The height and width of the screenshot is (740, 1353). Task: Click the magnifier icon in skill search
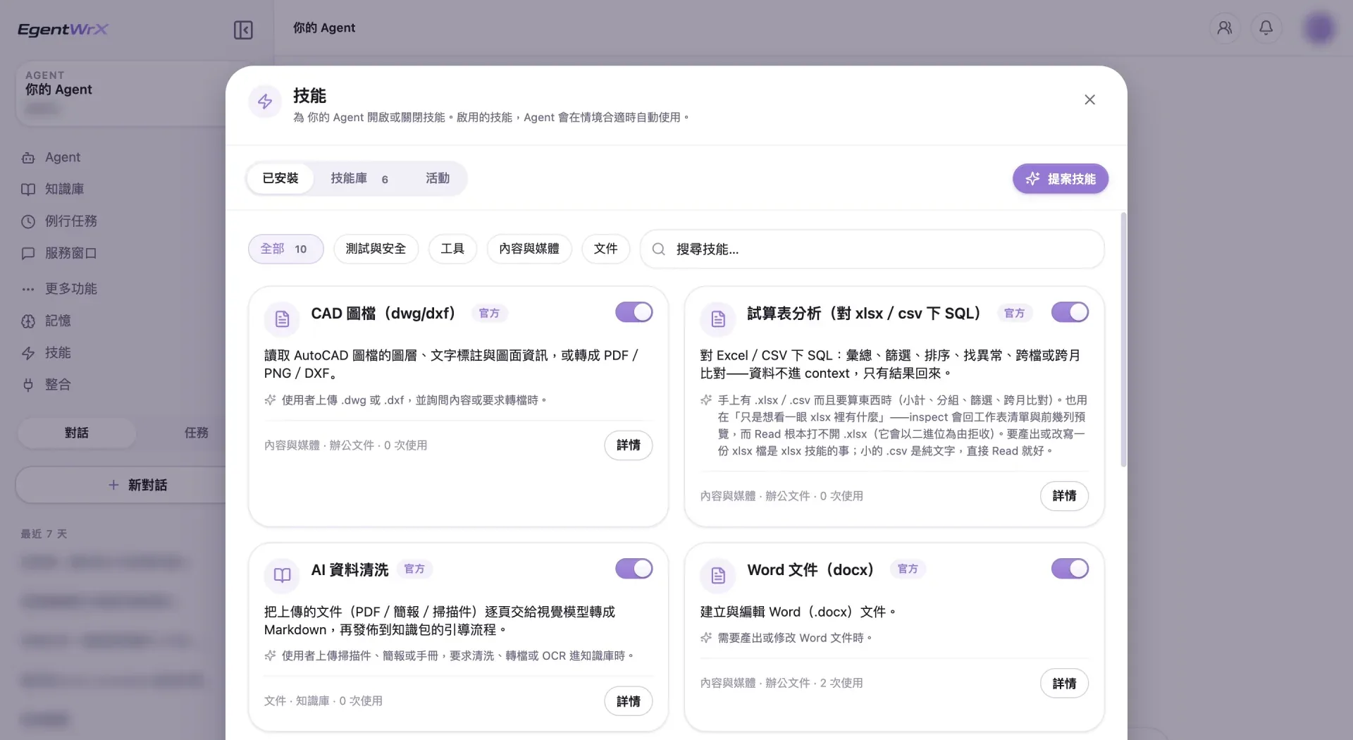tap(658, 249)
